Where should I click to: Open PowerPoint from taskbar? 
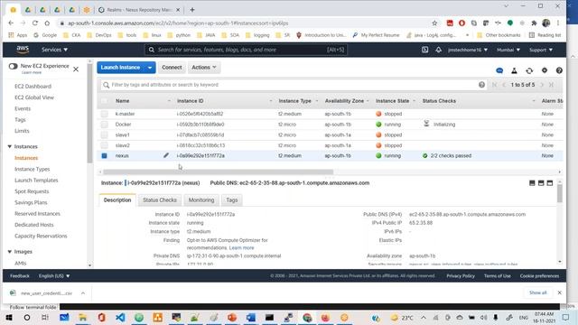[x=232, y=317]
